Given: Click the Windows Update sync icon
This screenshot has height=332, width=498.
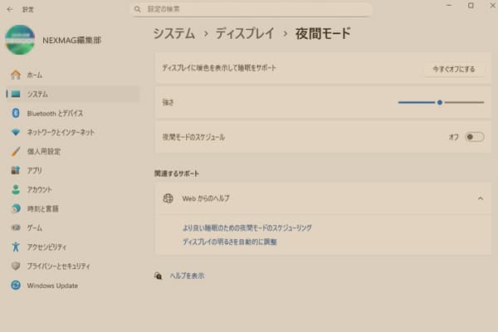Looking at the screenshot, I should (x=16, y=286).
